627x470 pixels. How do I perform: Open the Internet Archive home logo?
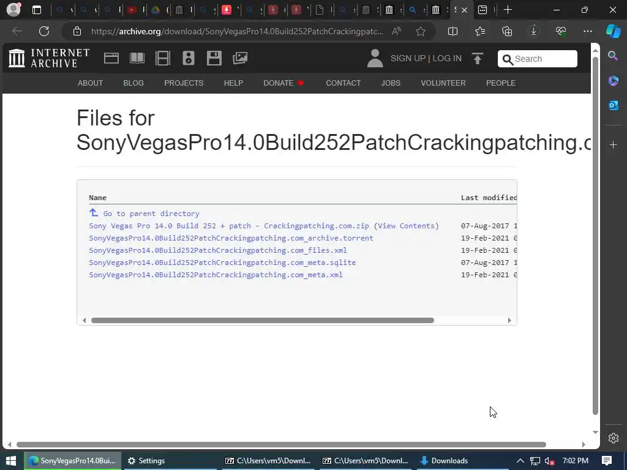49,58
